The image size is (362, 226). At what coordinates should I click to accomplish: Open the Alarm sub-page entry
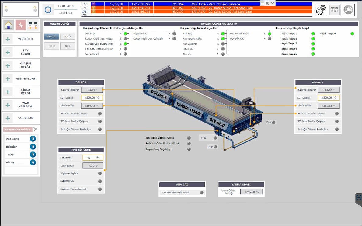point(33,162)
